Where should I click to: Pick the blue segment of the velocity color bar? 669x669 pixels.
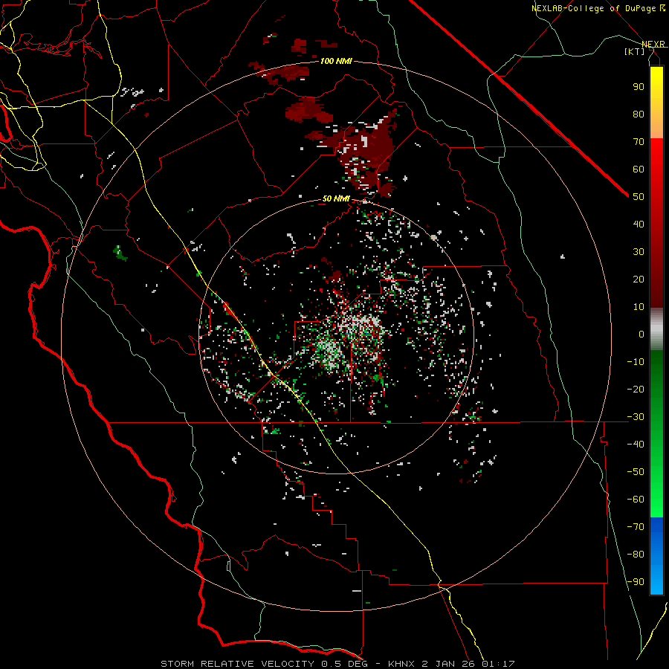656,556
